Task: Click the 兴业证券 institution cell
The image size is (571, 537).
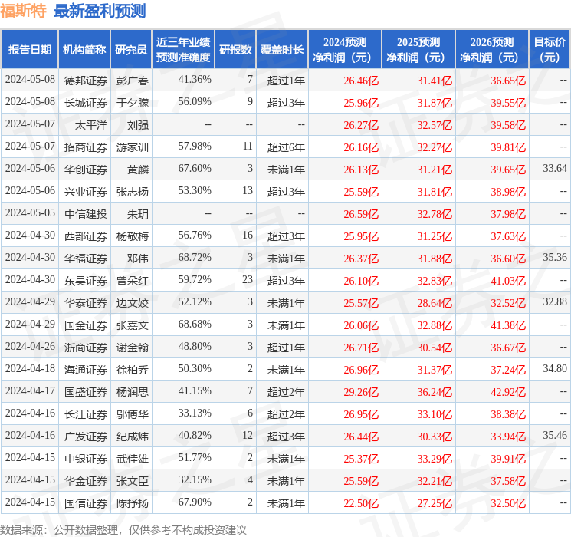Action: click(x=86, y=192)
